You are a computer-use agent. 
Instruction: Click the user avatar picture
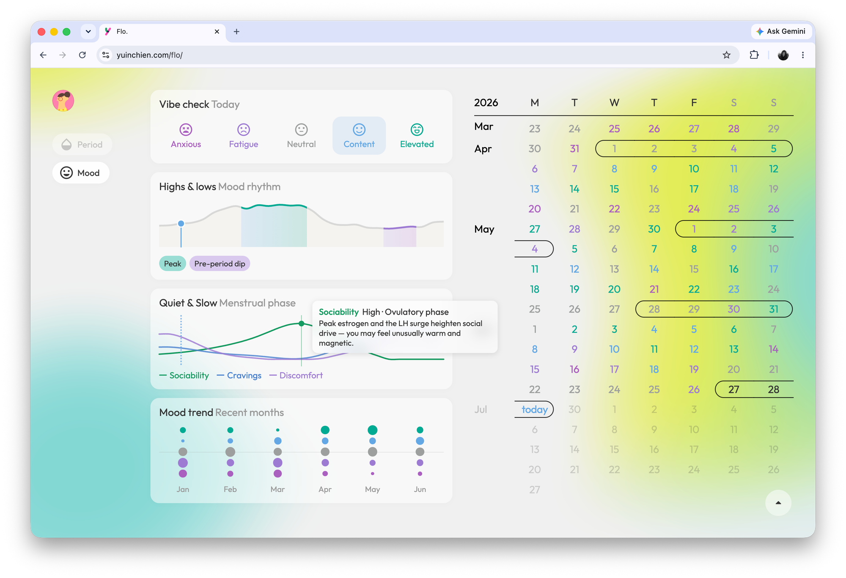pyautogui.click(x=63, y=101)
